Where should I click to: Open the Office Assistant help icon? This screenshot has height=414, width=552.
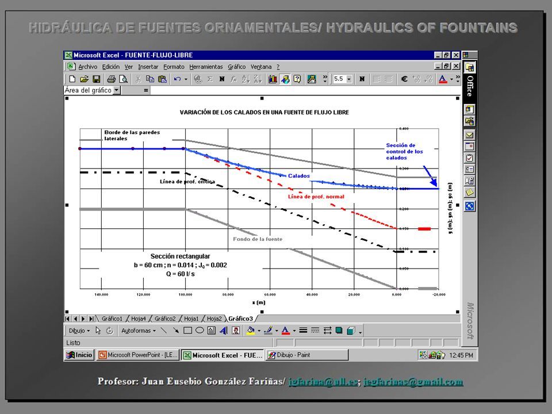[297, 79]
